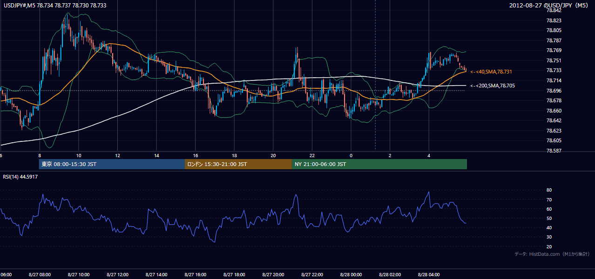Click the 78.660 price axis label

coord(554,111)
